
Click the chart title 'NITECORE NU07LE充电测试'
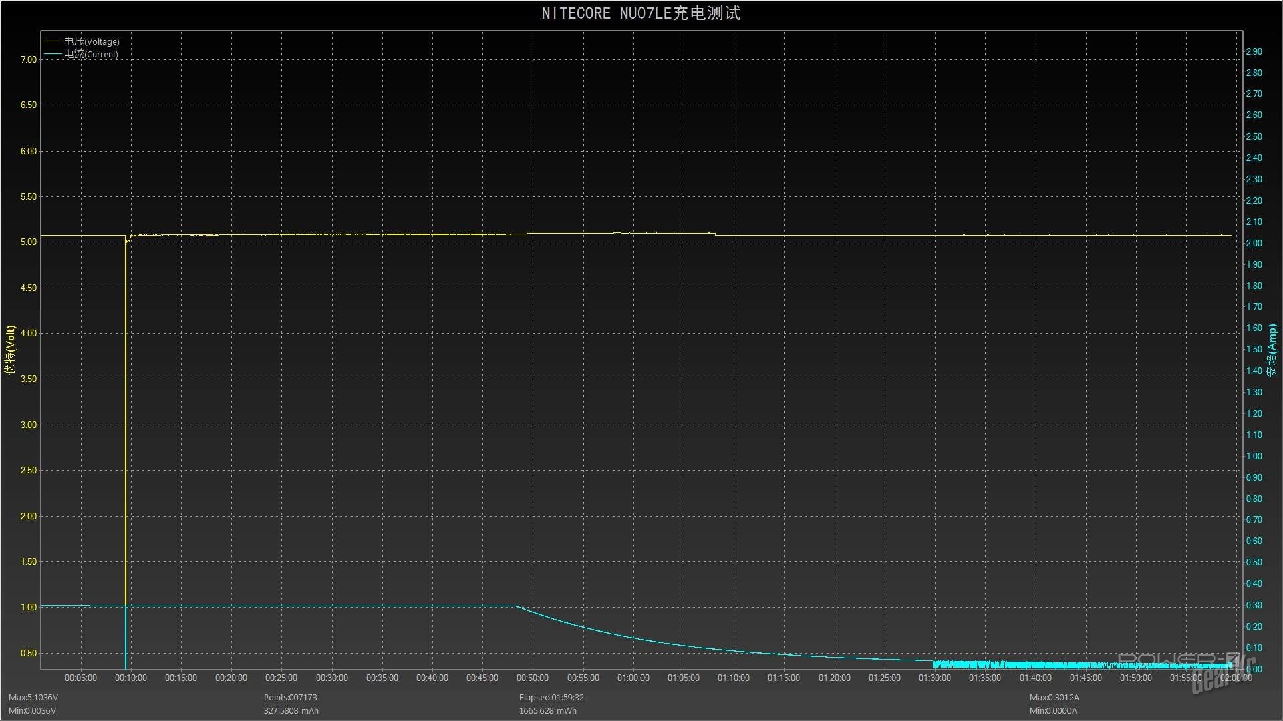click(640, 13)
